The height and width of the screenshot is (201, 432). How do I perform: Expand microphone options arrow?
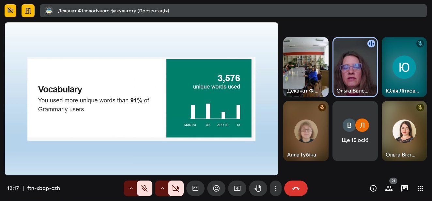(x=131, y=188)
